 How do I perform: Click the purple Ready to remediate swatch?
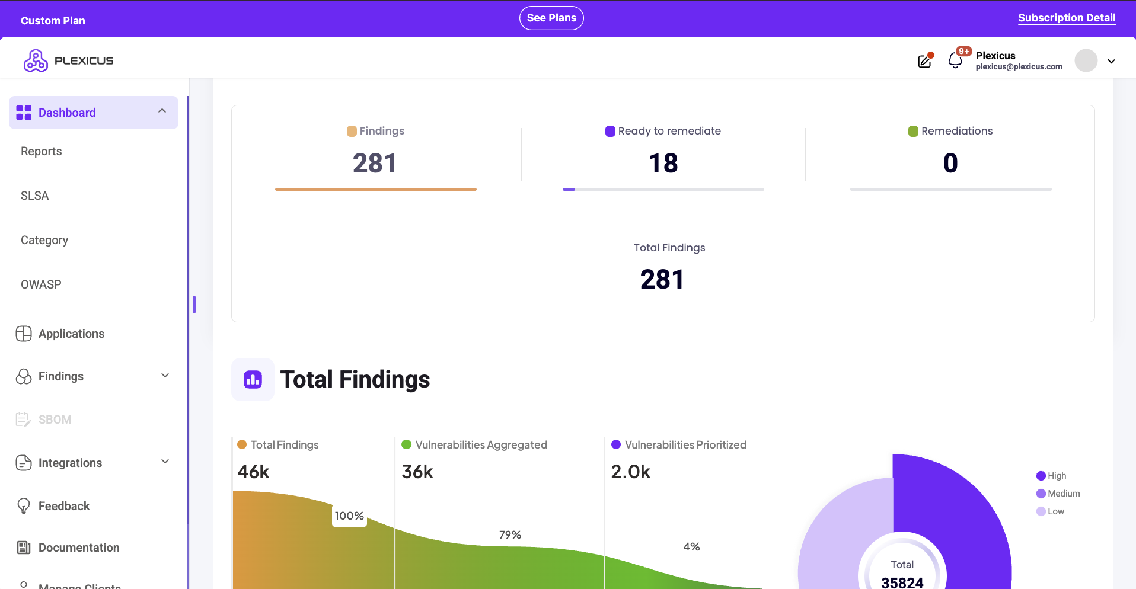click(610, 131)
